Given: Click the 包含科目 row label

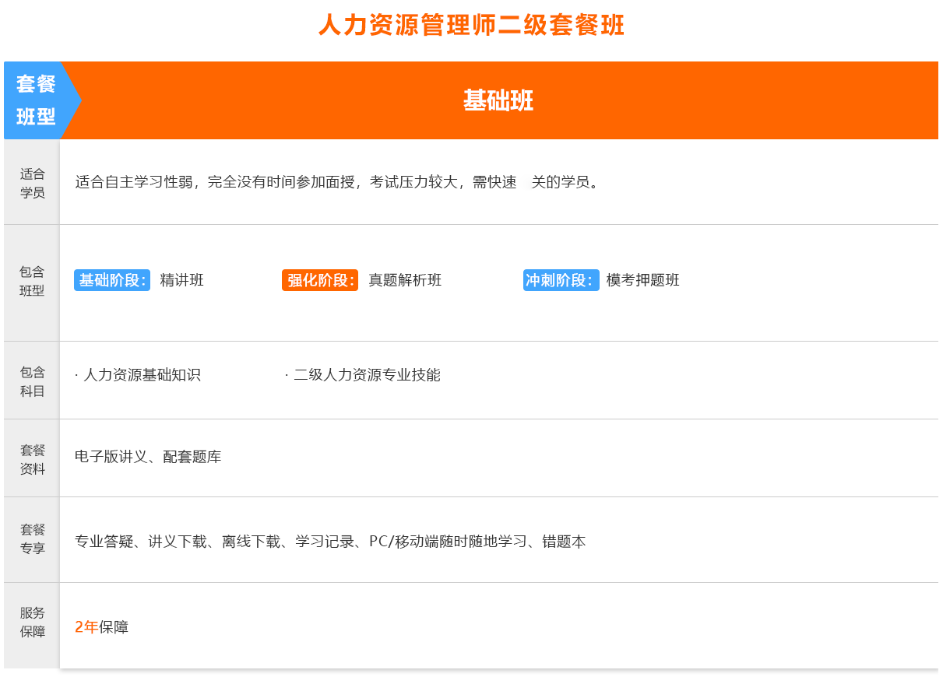Looking at the screenshot, I should (x=32, y=381).
